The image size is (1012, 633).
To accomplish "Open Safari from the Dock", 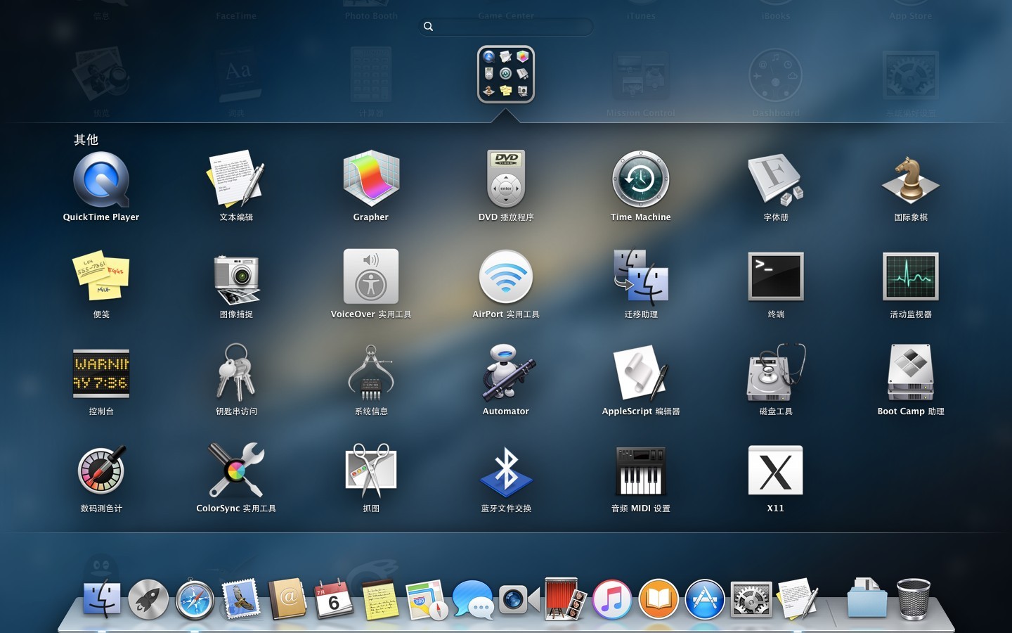I will [x=195, y=599].
